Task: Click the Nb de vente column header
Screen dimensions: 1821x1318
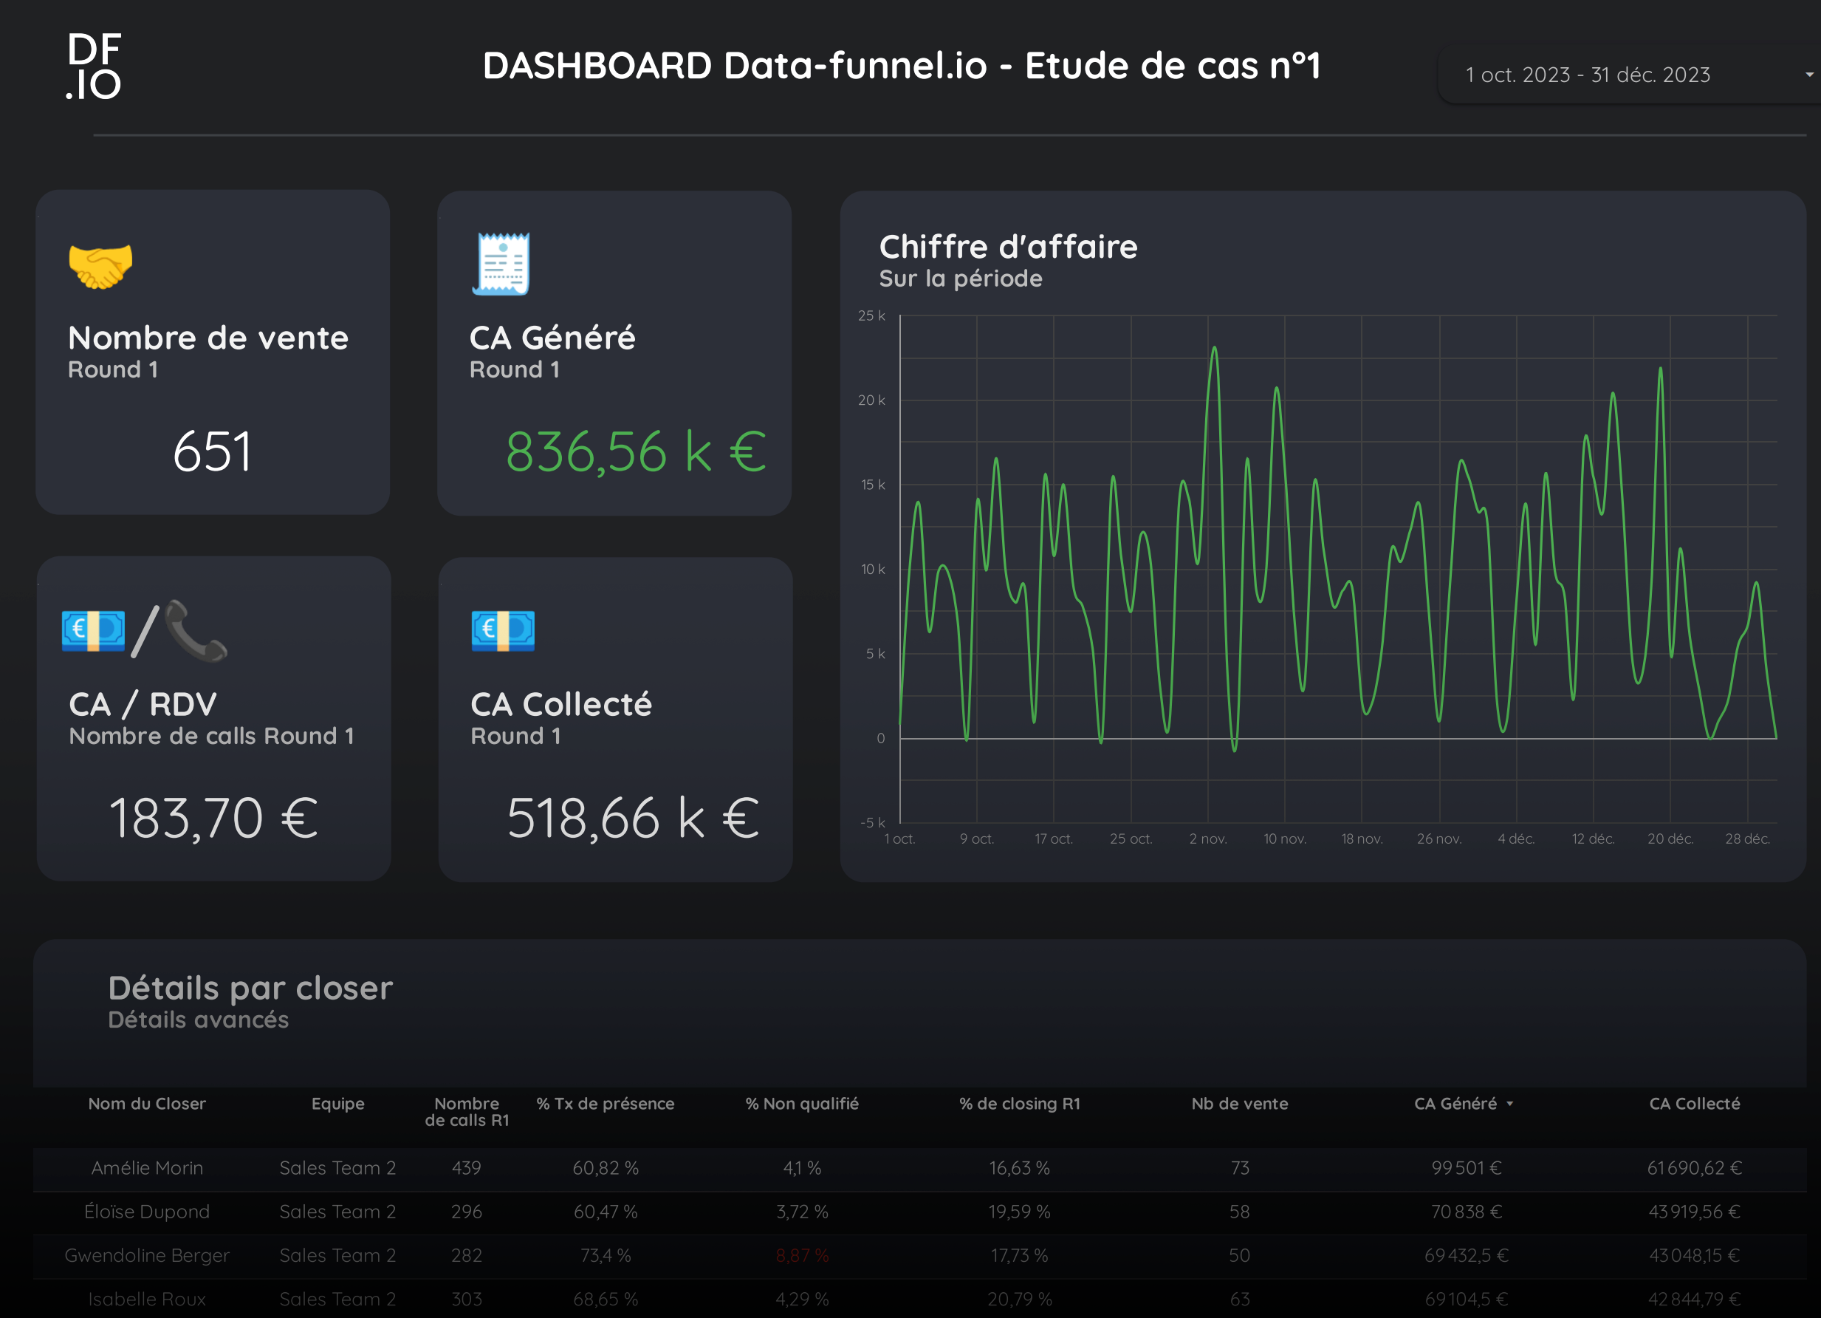Action: coord(1240,1104)
